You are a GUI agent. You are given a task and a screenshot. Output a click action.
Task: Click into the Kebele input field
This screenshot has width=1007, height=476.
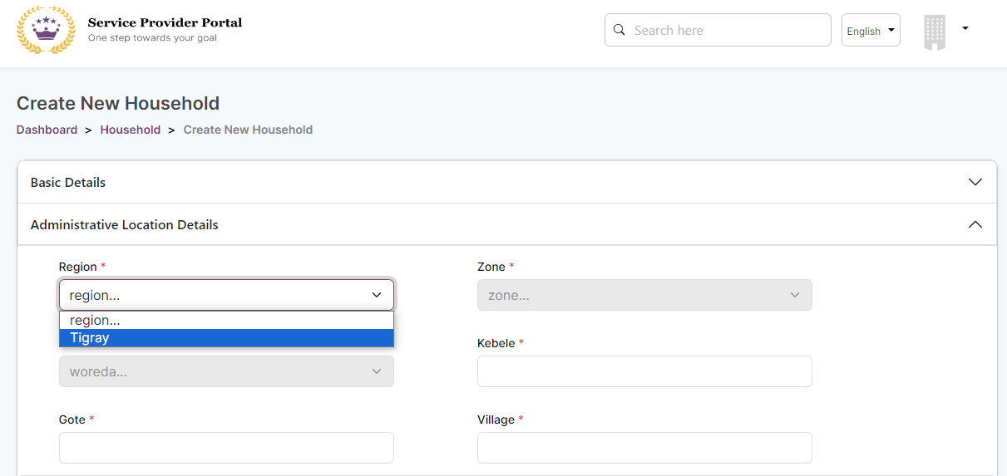pos(644,371)
